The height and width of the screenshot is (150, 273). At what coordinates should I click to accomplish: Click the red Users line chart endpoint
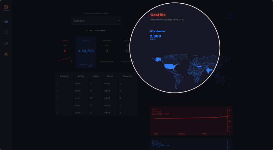228,116
